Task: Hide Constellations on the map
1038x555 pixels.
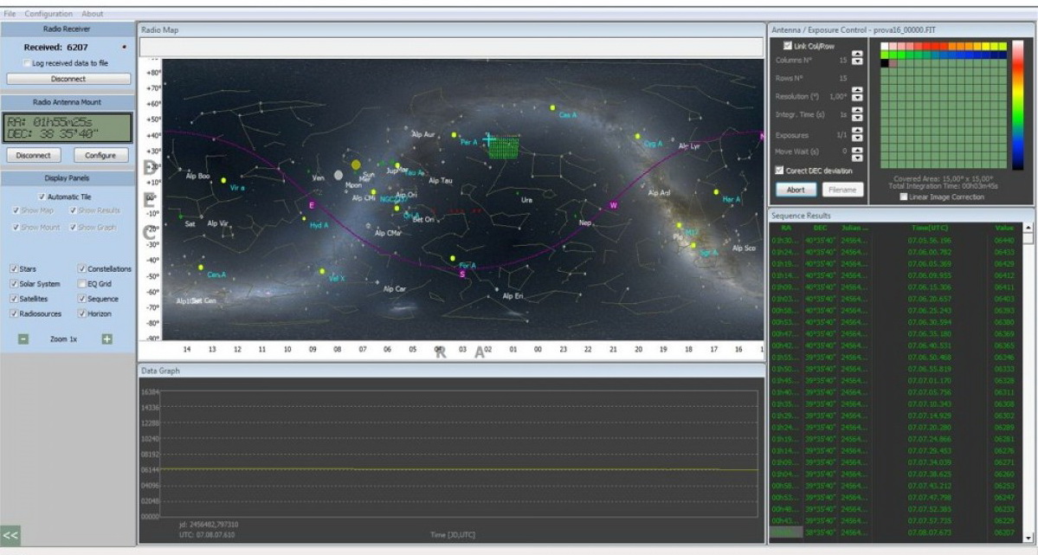Action: point(82,269)
